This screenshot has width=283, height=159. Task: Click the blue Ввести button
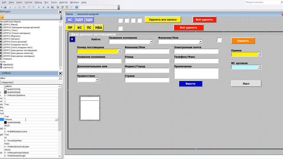[191, 83]
